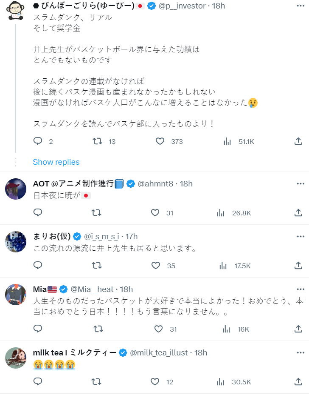Open more options on Mia's tweet
This screenshot has width=309, height=395.
coord(301,289)
